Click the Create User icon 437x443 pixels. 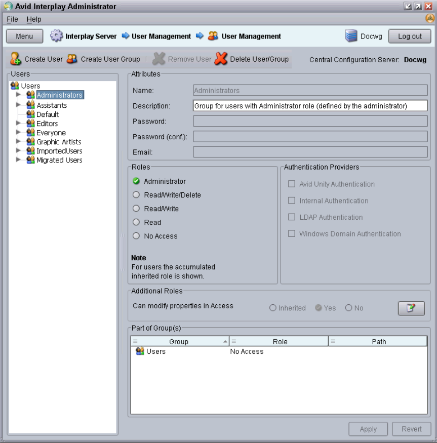(x=16, y=59)
